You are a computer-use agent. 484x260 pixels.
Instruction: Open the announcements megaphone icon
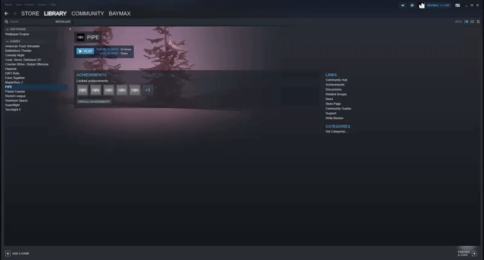[402, 5]
